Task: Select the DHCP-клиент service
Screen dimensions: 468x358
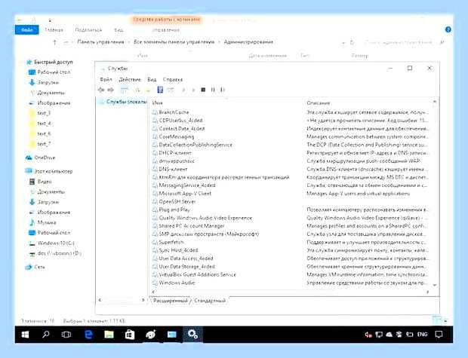Action: (x=175, y=152)
